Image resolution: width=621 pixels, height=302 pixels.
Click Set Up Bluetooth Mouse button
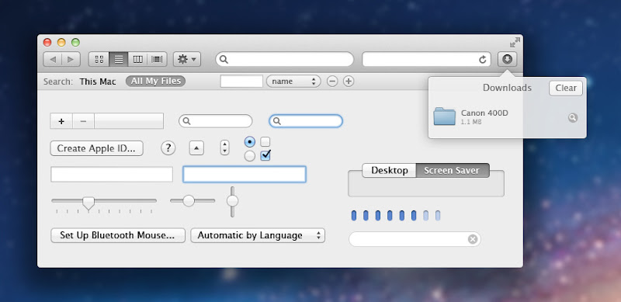pos(118,235)
